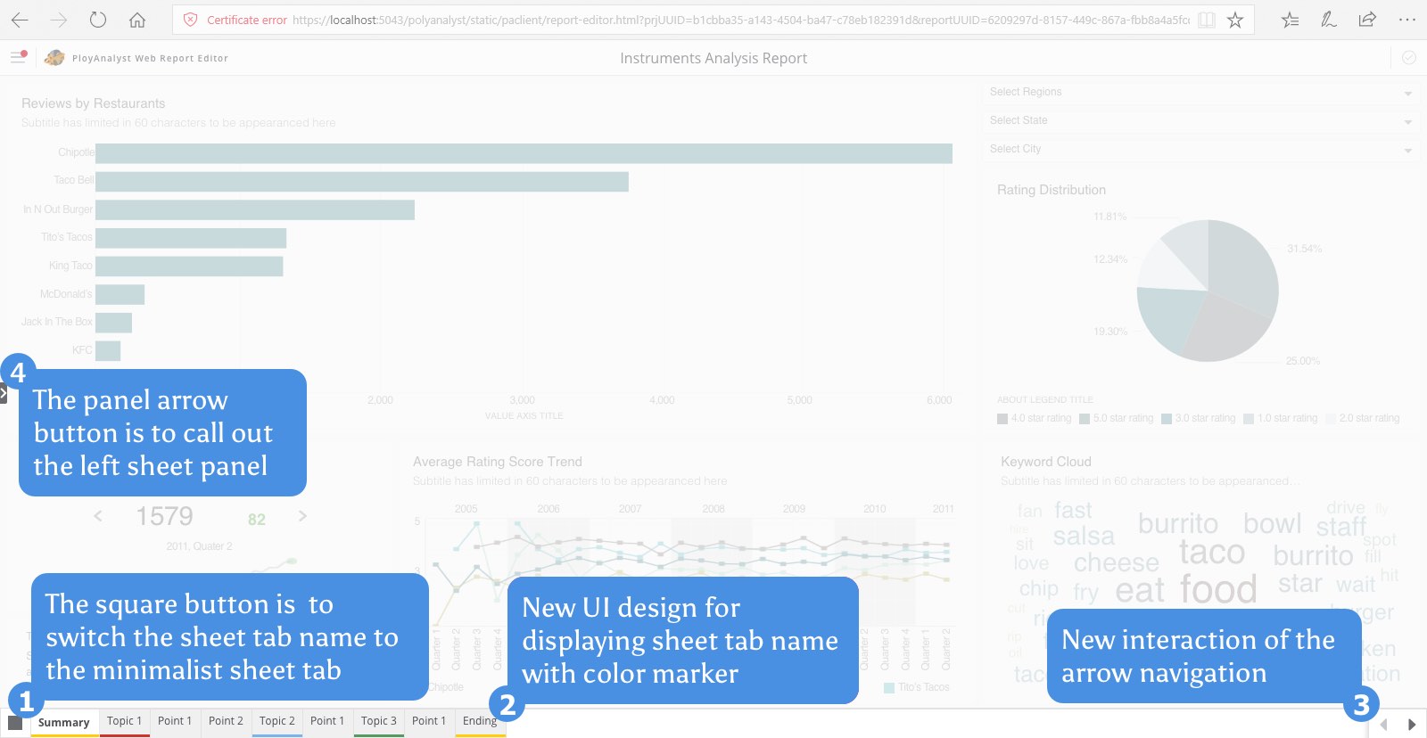Screen dimensions: 1427x738
Task: Open the Point 1 tab after Topic 3
Action: click(x=429, y=722)
